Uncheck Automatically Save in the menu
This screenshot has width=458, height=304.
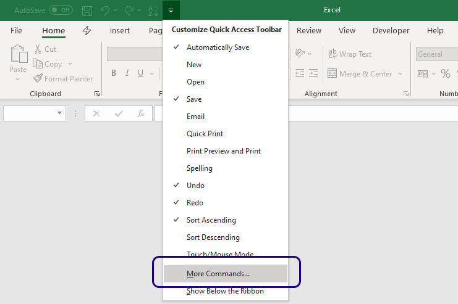point(226,47)
